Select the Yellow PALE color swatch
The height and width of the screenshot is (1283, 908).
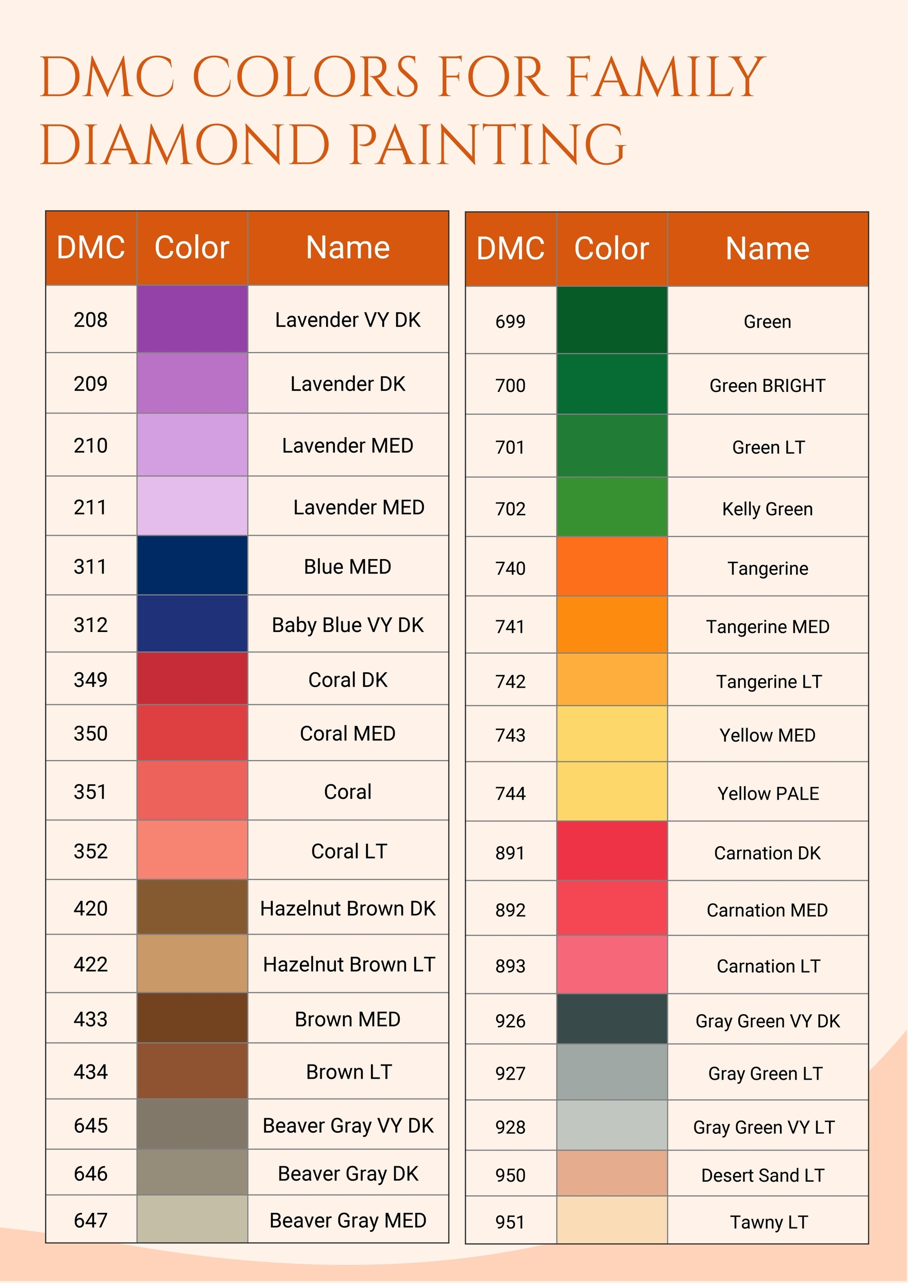612,793
